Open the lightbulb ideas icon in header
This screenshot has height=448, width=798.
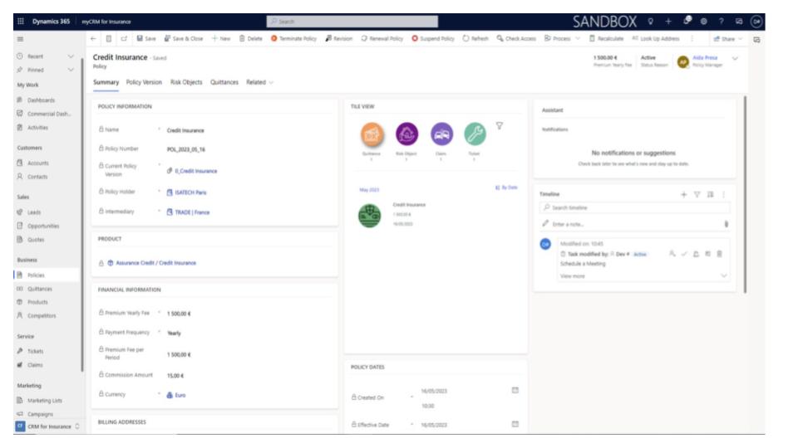point(650,22)
